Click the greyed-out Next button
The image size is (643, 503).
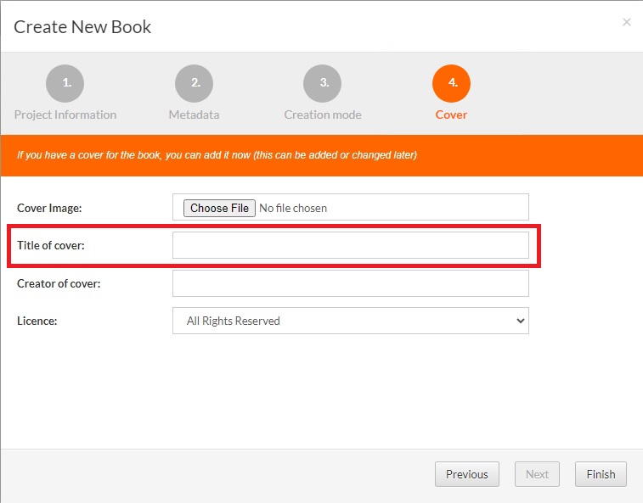537,474
